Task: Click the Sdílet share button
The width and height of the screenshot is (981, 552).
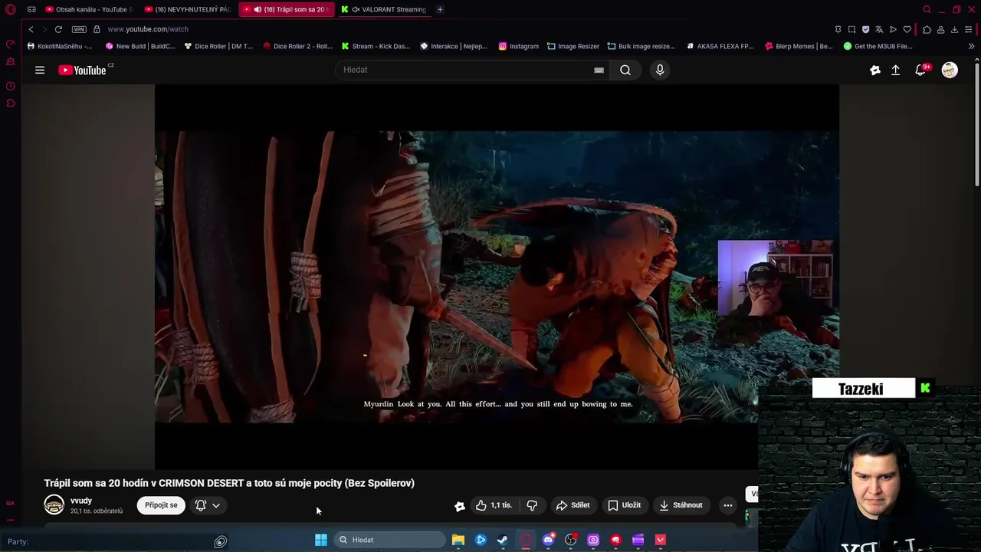Action: click(x=573, y=505)
